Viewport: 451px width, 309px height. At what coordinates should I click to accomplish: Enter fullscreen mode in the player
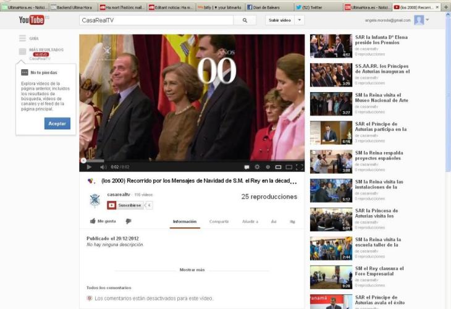pos(300,167)
